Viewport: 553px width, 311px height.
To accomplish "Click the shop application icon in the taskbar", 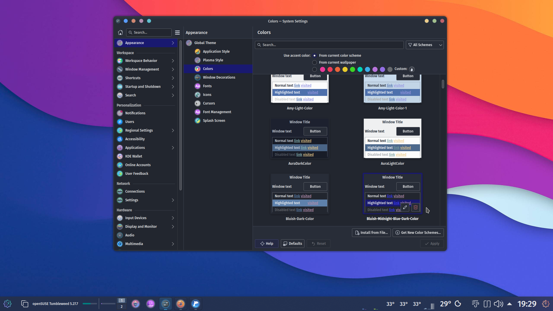I will click(151, 304).
